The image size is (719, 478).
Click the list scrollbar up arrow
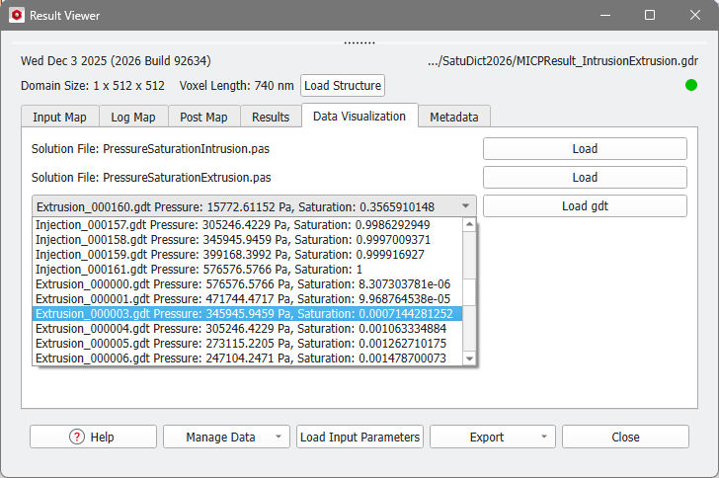coord(469,224)
